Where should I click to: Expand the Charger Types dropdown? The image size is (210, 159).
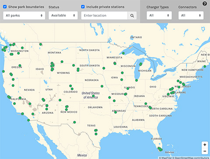click(159, 15)
